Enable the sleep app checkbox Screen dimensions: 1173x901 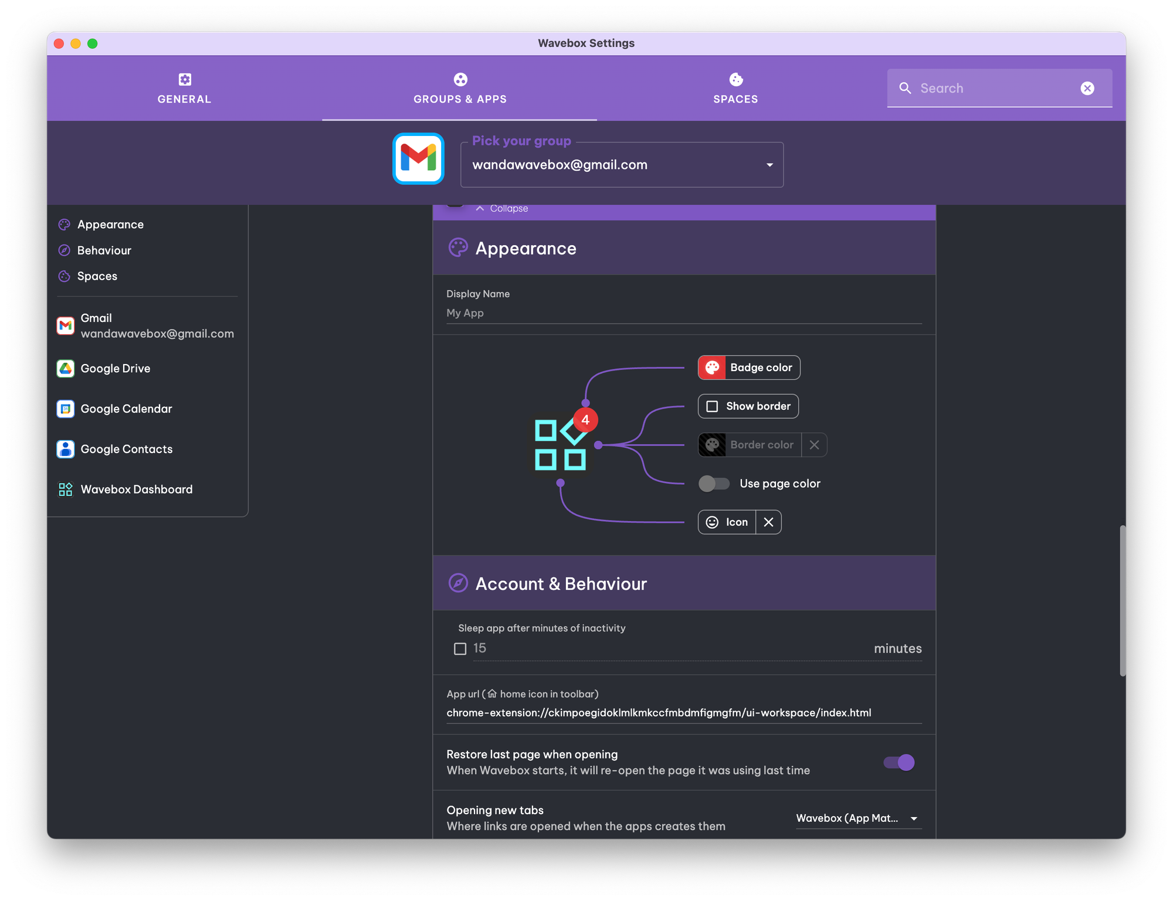pos(460,649)
